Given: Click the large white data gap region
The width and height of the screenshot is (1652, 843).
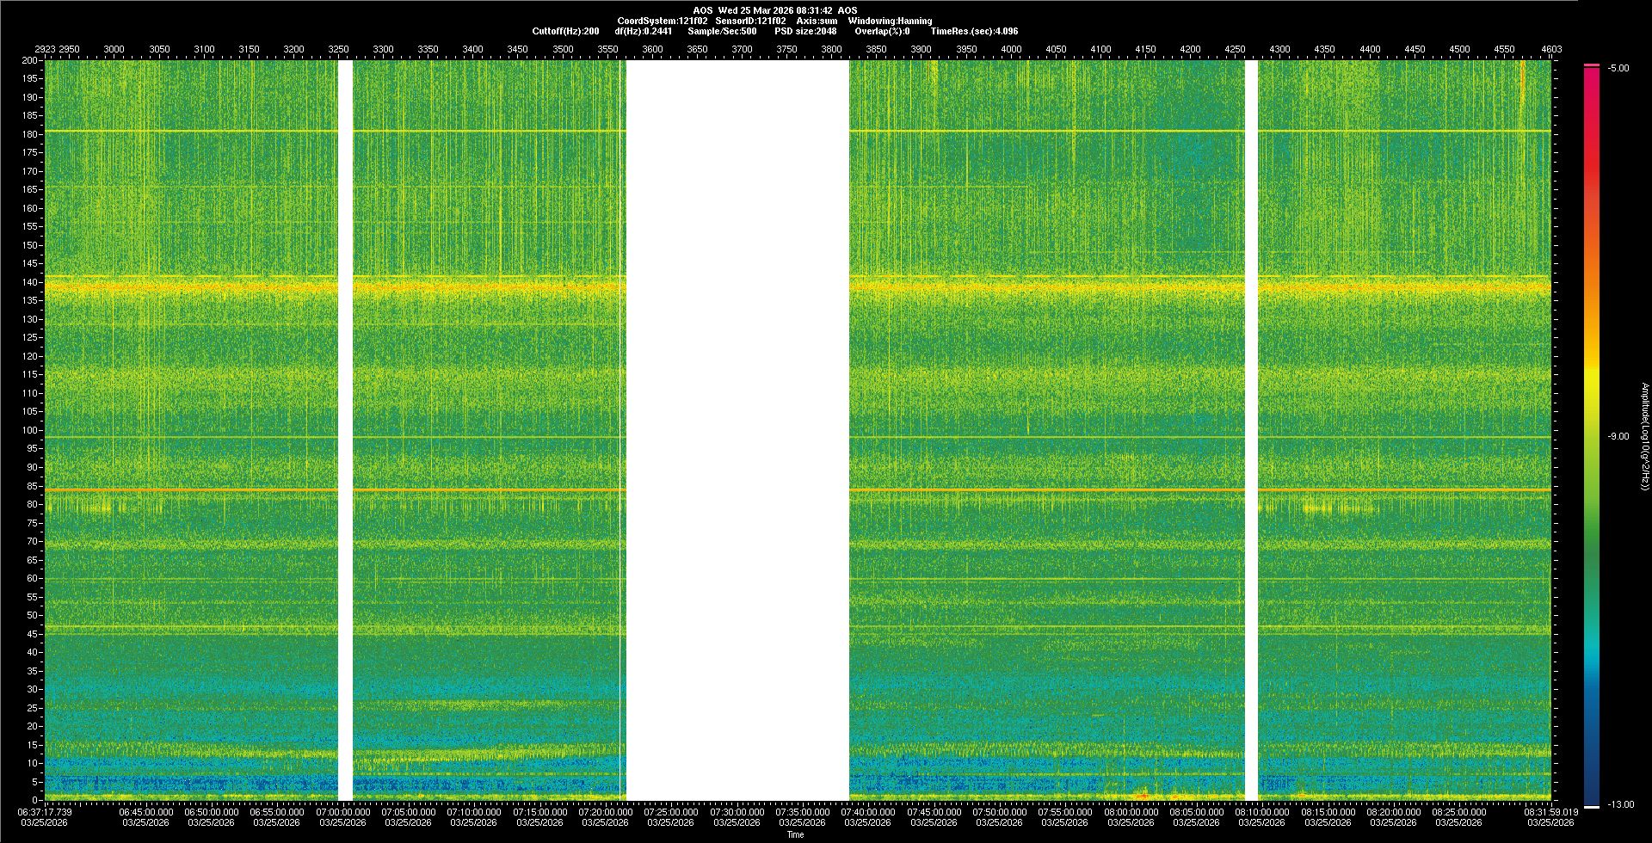Looking at the screenshot, I should [x=737, y=430].
